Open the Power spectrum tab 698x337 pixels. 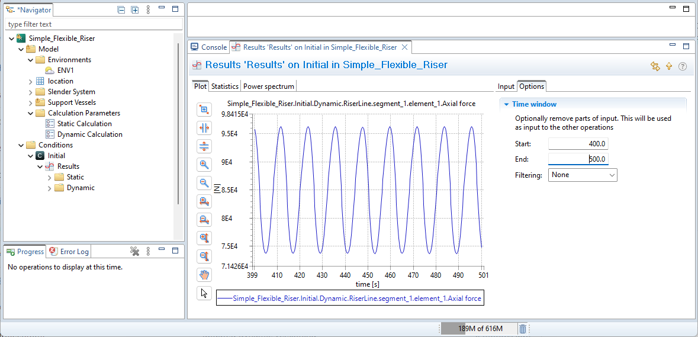[269, 86]
